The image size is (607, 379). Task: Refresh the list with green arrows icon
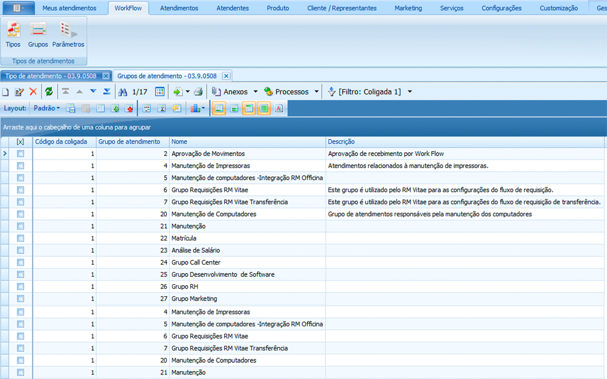tap(49, 92)
